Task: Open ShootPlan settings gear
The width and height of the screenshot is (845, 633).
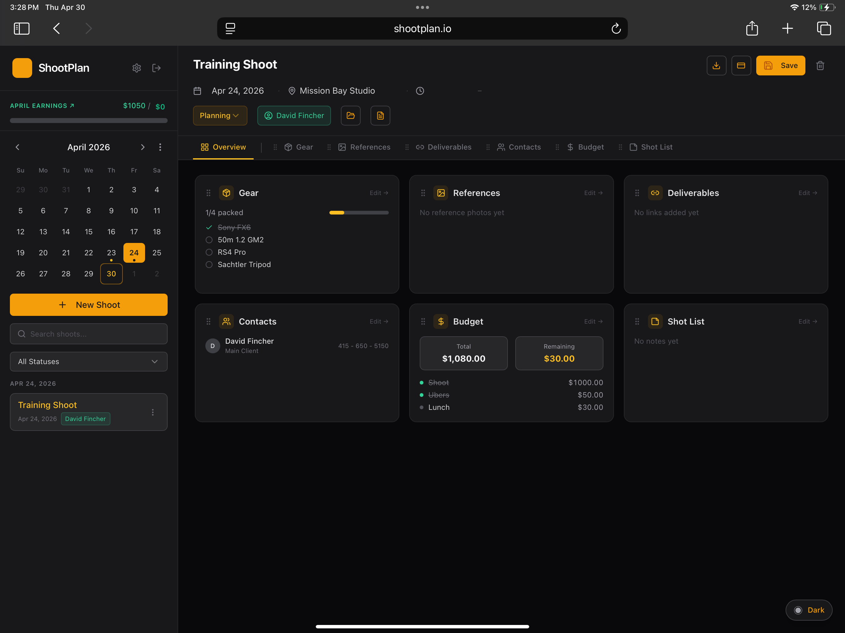Action: (136, 68)
